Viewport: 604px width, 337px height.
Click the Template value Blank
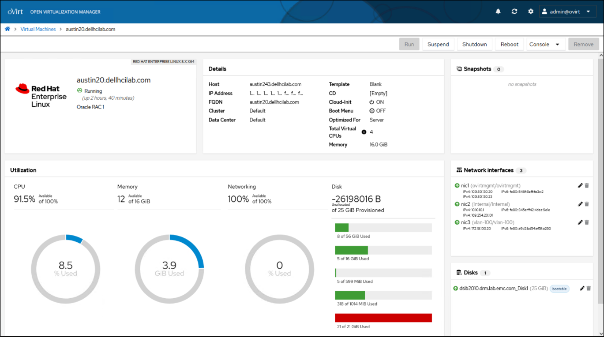(376, 84)
